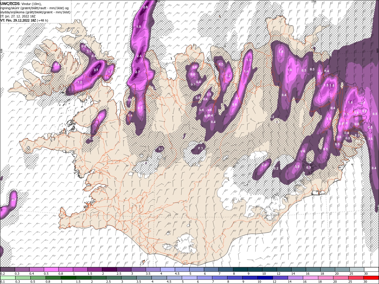Select the light lilac 5–6 swatch on the rain scale
The width and height of the screenshot is (379, 284).
pos(189,277)
